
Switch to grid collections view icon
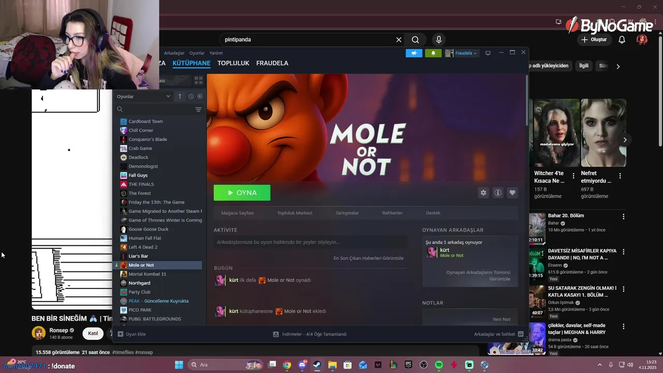198,80
